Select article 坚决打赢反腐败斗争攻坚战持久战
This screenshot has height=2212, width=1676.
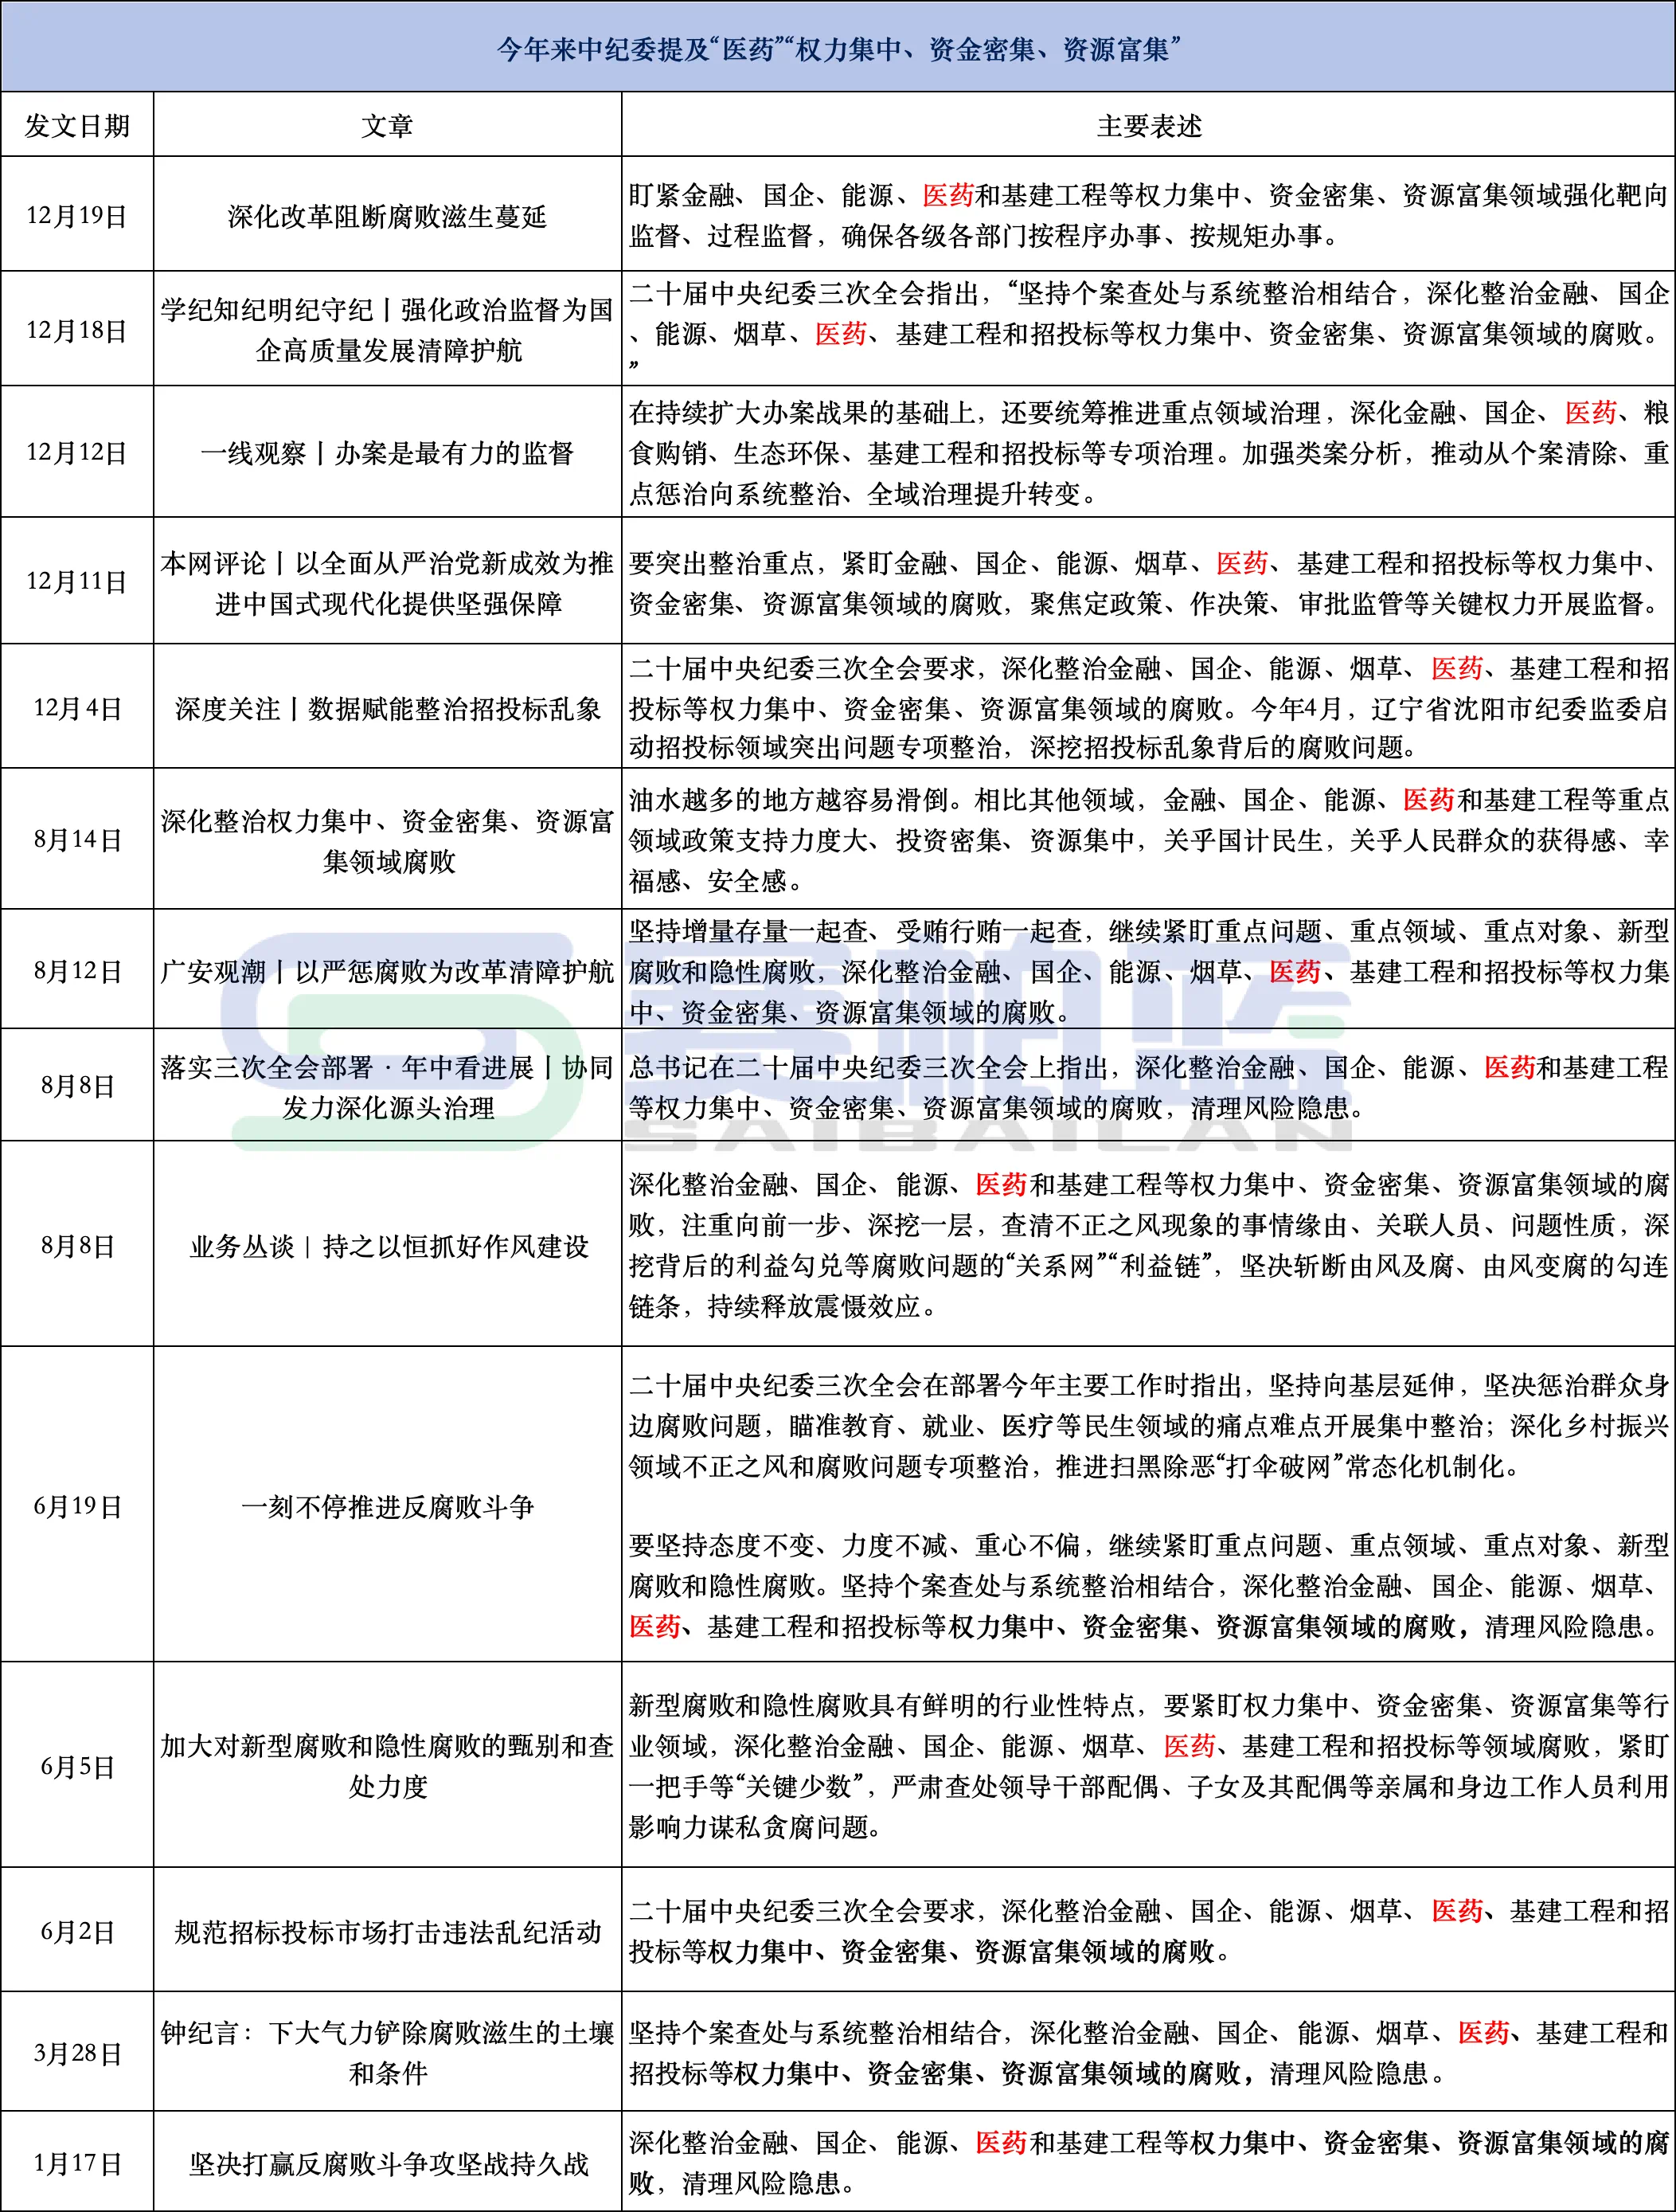pyautogui.click(x=388, y=2165)
